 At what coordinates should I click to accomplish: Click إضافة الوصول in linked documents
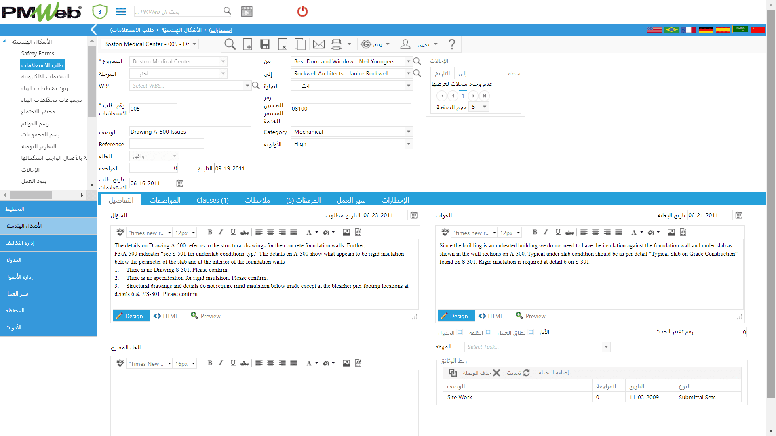[553, 373]
